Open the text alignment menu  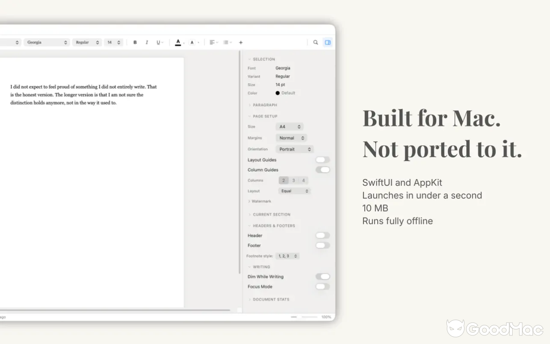click(x=214, y=43)
